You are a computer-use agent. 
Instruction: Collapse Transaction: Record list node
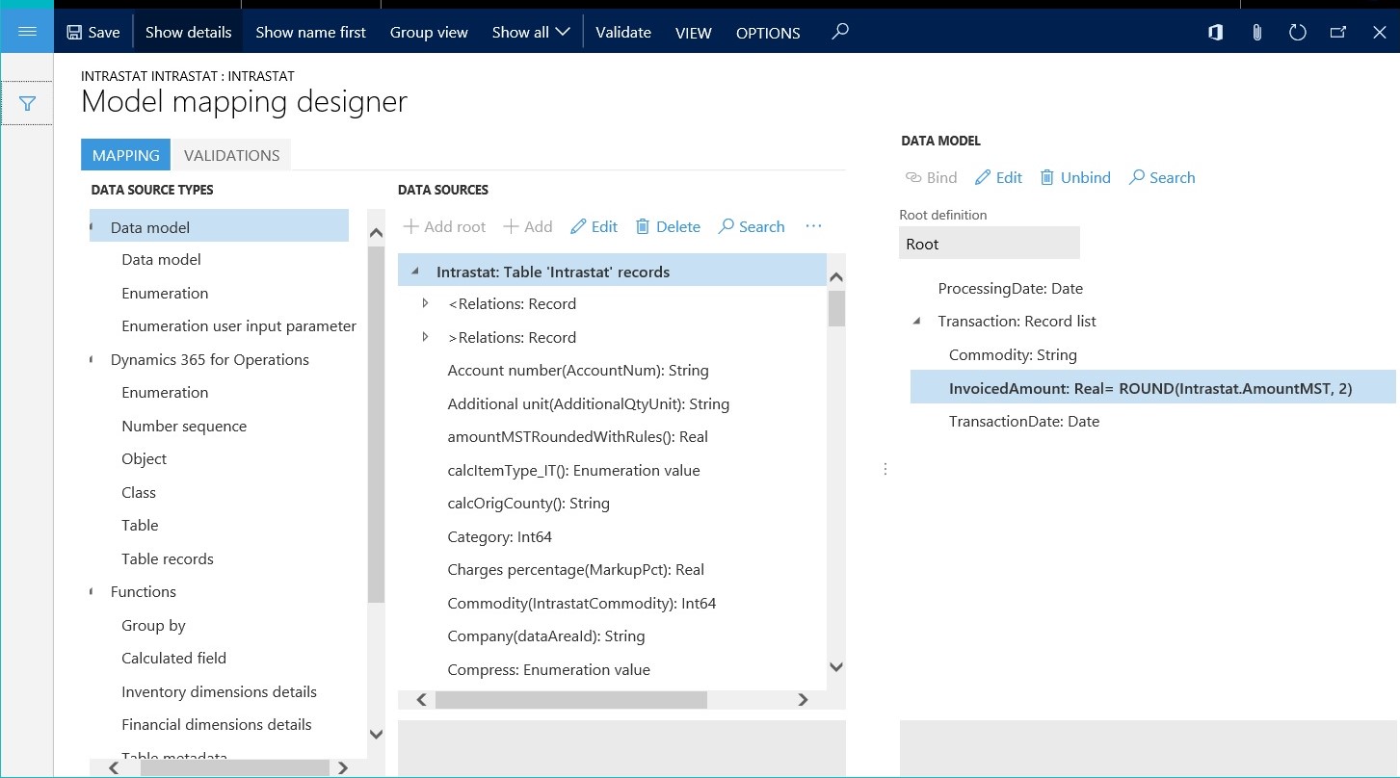click(x=916, y=321)
